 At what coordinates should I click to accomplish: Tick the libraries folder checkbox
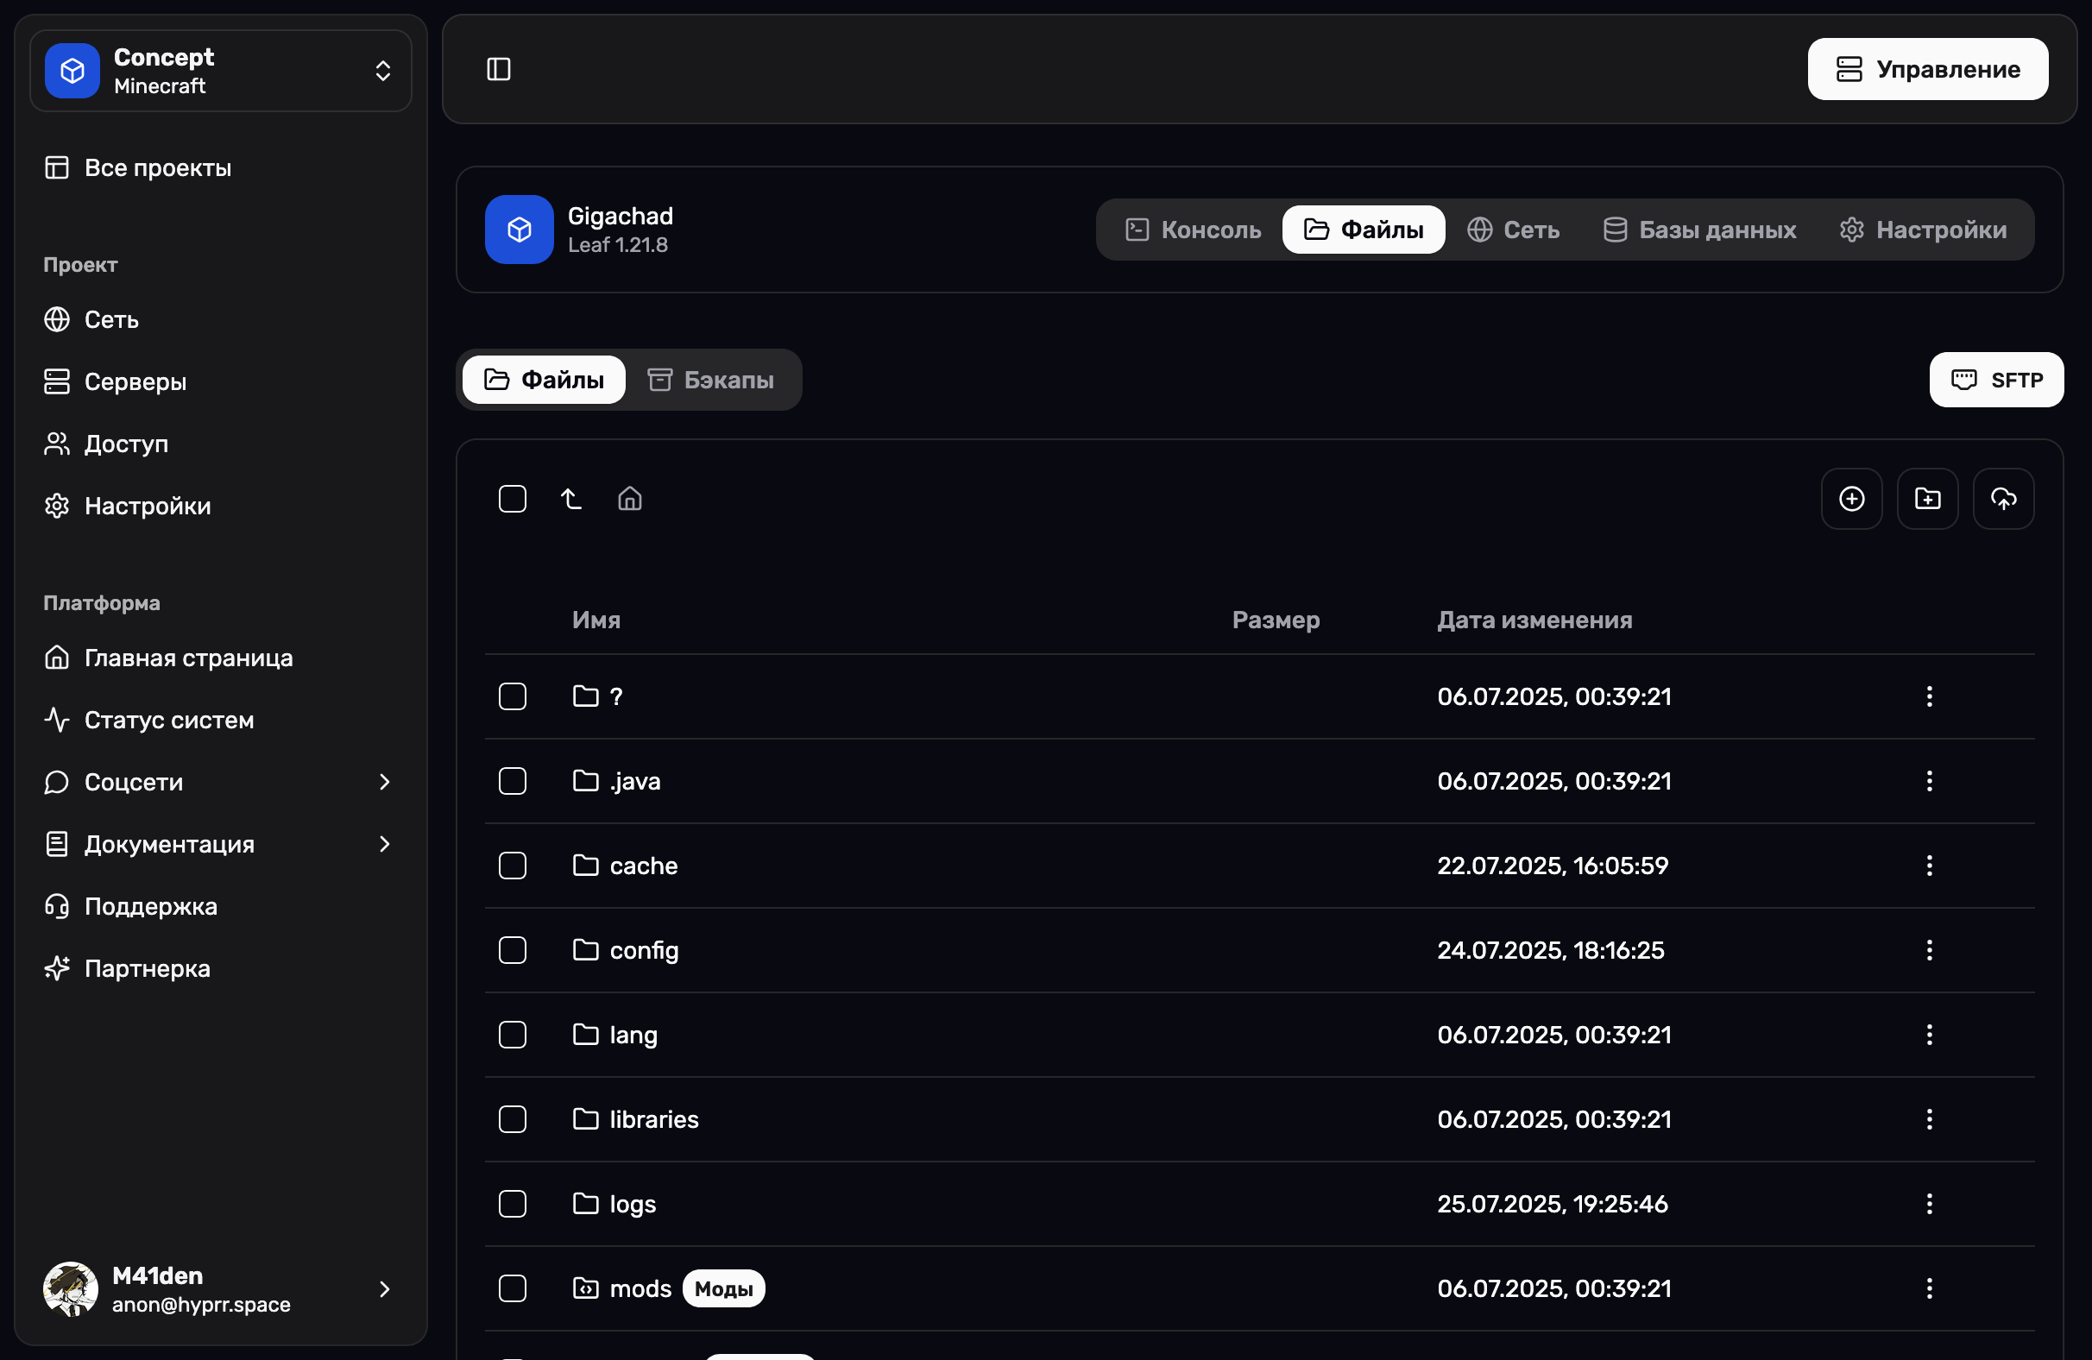pyautogui.click(x=513, y=1118)
